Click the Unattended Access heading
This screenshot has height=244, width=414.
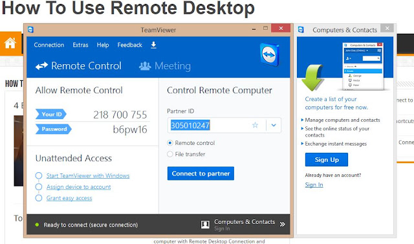74,158
